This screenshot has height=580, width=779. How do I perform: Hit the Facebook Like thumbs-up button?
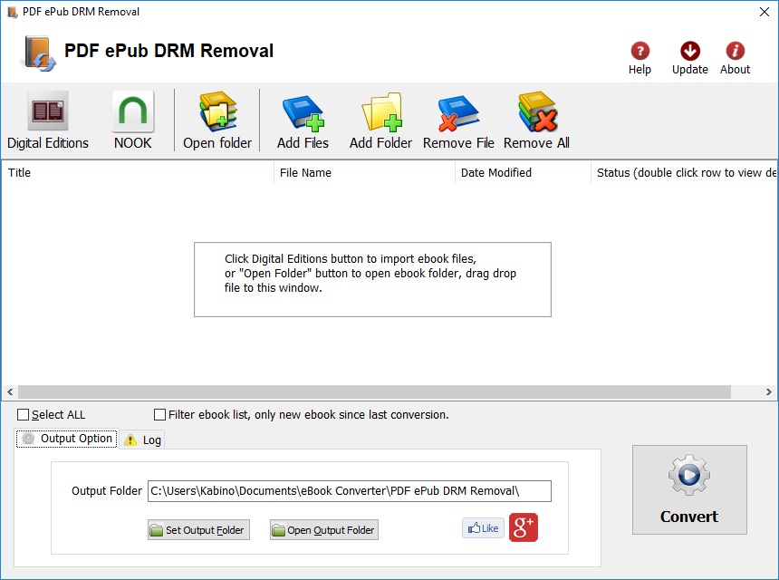tap(483, 527)
